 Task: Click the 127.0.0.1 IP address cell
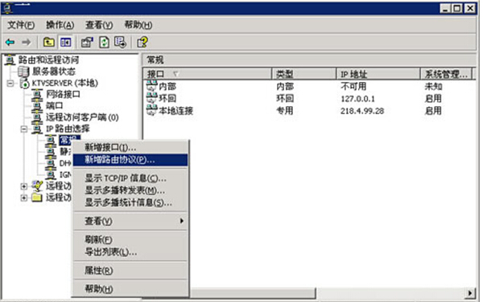pyautogui.click(x=357, y=99)
